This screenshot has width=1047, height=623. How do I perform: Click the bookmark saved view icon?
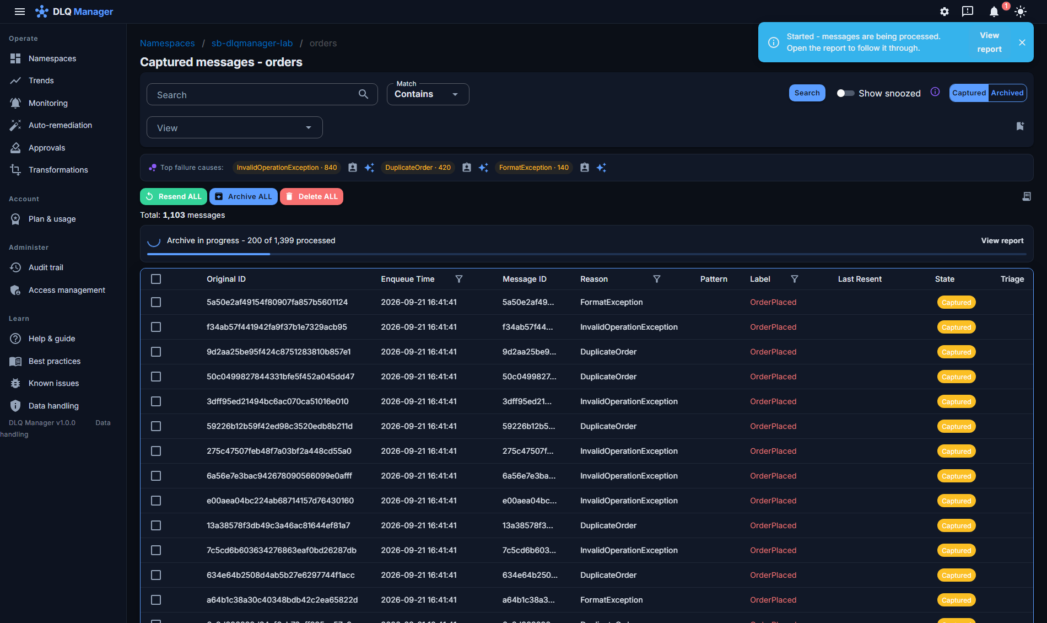[1020, 126]
